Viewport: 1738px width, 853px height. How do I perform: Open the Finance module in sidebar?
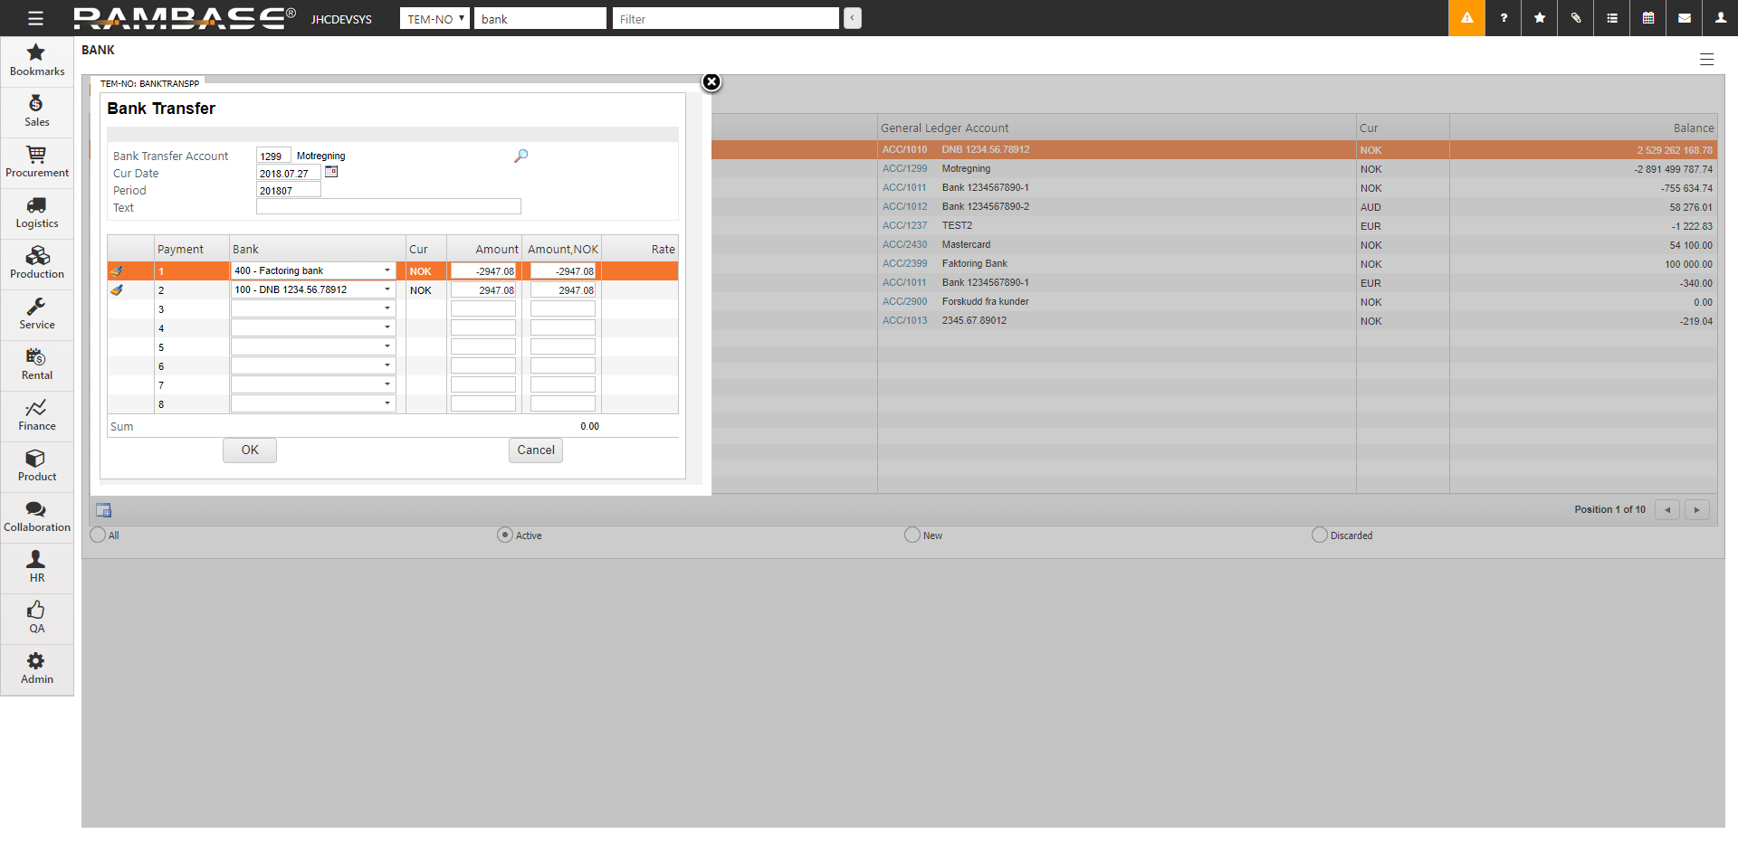(37, 415)
